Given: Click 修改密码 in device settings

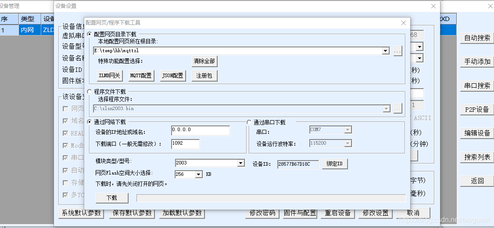Looking at the screenshot, I should (x=262, y=213).
